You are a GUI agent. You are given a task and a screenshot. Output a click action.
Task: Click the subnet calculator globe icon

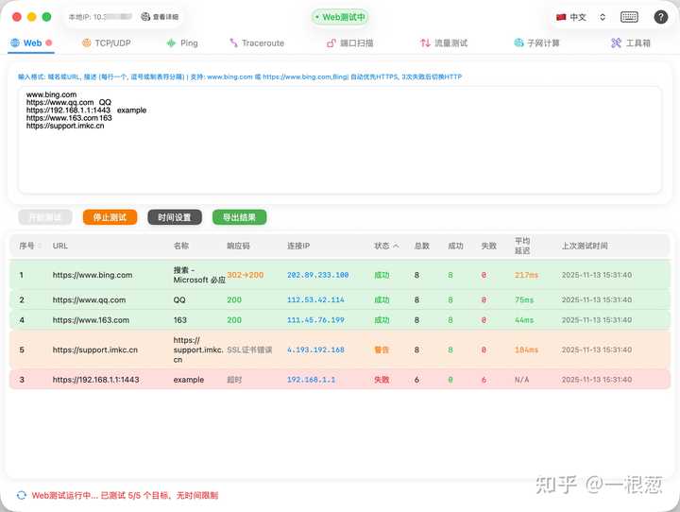click(518, 43)
